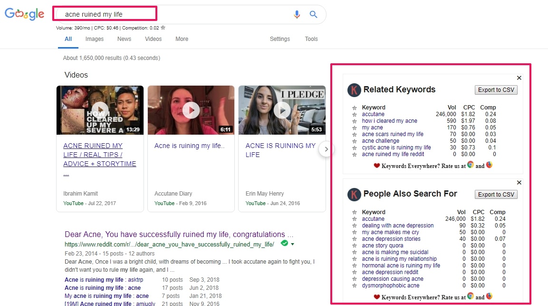Star the 'acne challenge' keyword
Image resolution: width=548 pixels, height=306 pixels.
[x=355, y=141]
